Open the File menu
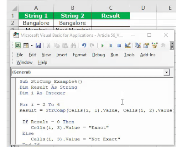The image size is (182, 147). point(20,55)
